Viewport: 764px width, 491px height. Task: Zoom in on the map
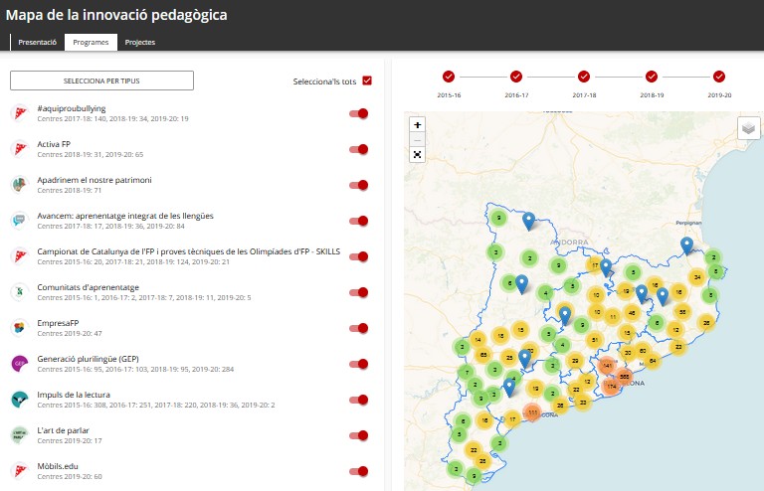pos(417,125)
